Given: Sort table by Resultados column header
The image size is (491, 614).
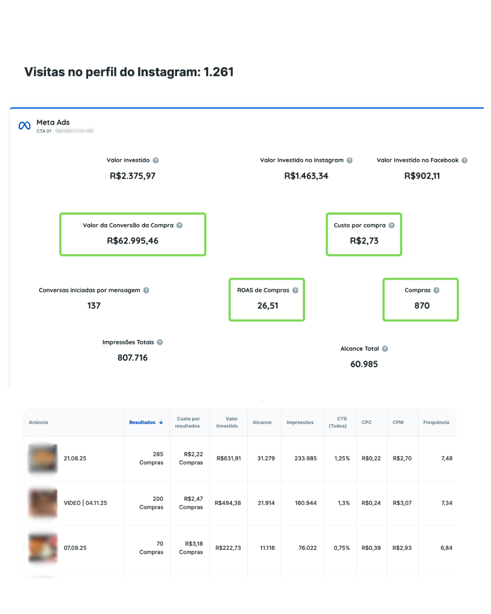Looking at the screenshot, I should click(x=142, y=423).
